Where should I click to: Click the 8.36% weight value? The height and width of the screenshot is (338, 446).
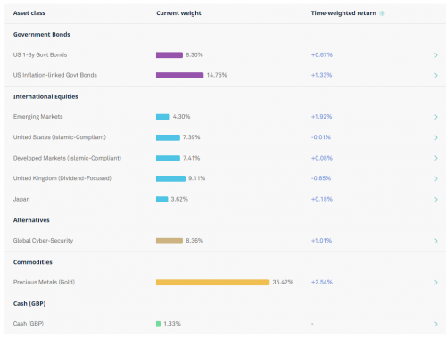pyautogui.click(x=194, y=241)
